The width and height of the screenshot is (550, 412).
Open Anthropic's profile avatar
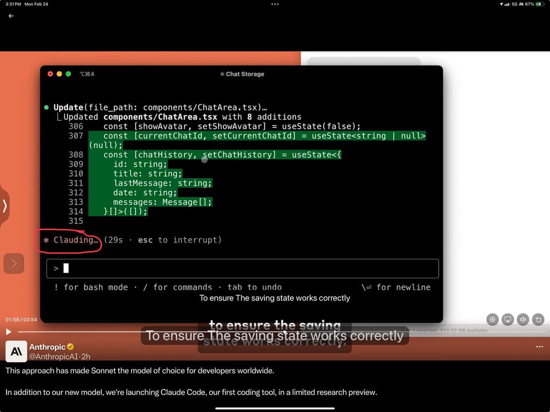pos(16,351)
